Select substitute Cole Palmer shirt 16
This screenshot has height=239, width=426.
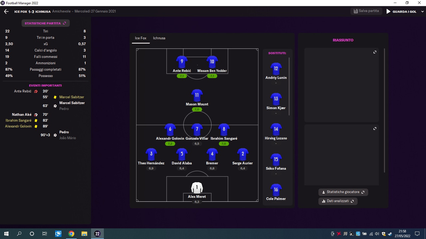point(276,190)
